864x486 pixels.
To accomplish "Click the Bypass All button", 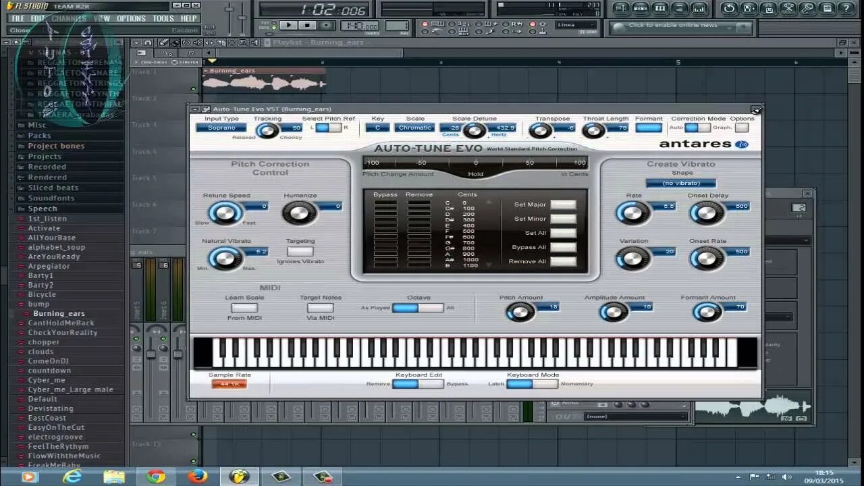I will [x=563, y=247].
